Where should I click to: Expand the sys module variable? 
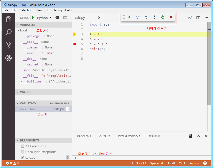pyautogui.click(x=21, y=70)
